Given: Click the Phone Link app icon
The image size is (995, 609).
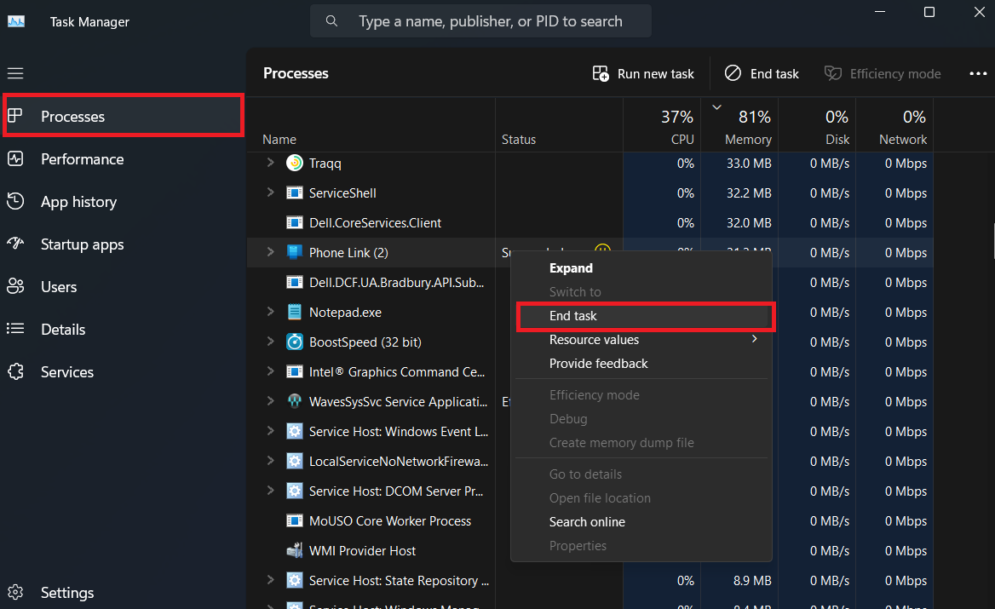Looking at the screenshot, I should click(295, 252).
